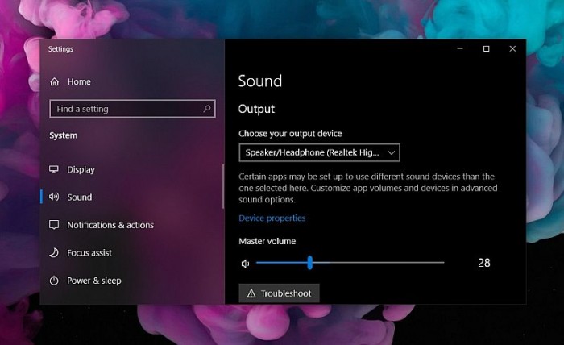Open the output device dropdown
The height and width of the screenshot is (345, 564).
coord(319,152)
